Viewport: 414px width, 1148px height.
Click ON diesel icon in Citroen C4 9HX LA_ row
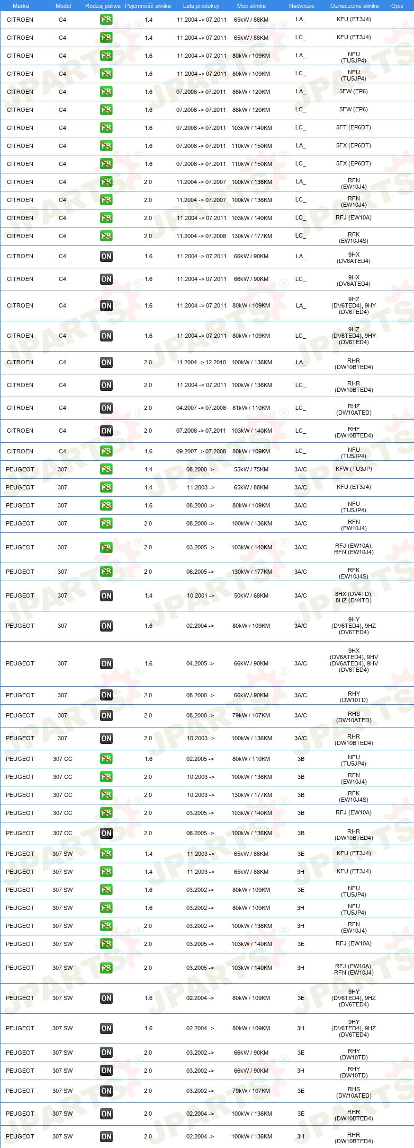pyautogui.click(x=106, y=257)
